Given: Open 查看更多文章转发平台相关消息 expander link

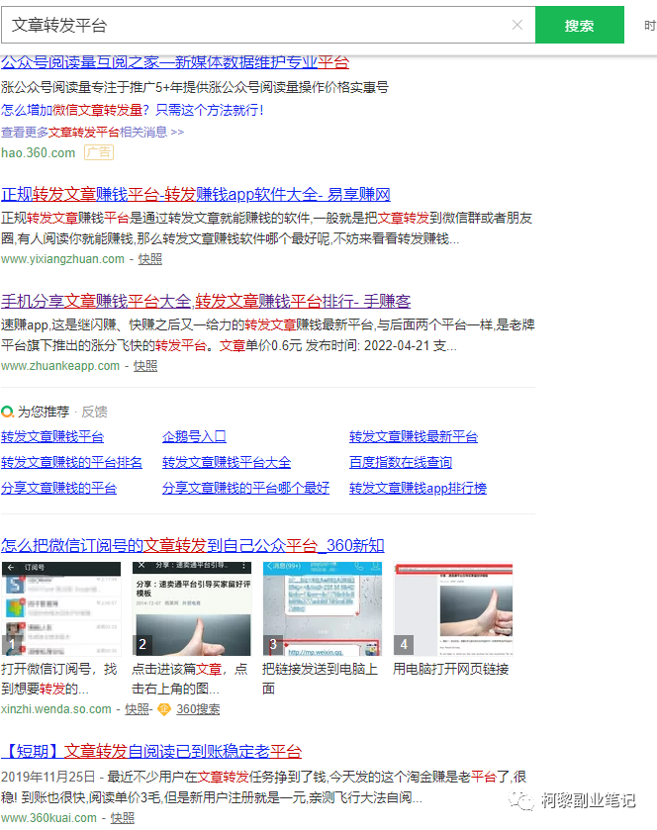Looking at the screenshot, I should (x=92, y=132).
